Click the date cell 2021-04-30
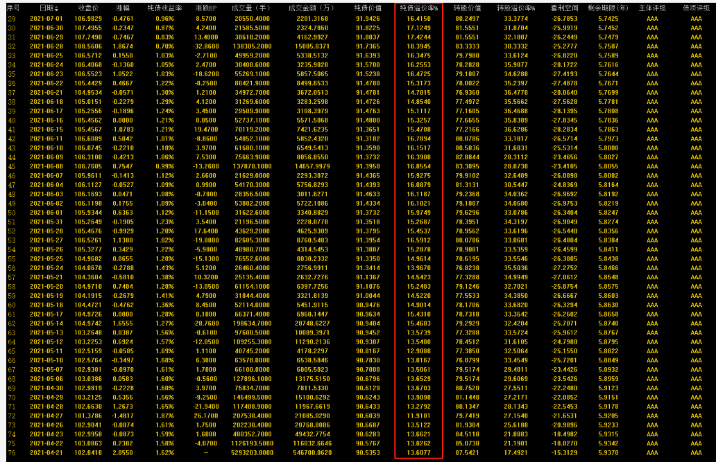Image resolution: width=716 pixels, height=462 pixels. 46,388
